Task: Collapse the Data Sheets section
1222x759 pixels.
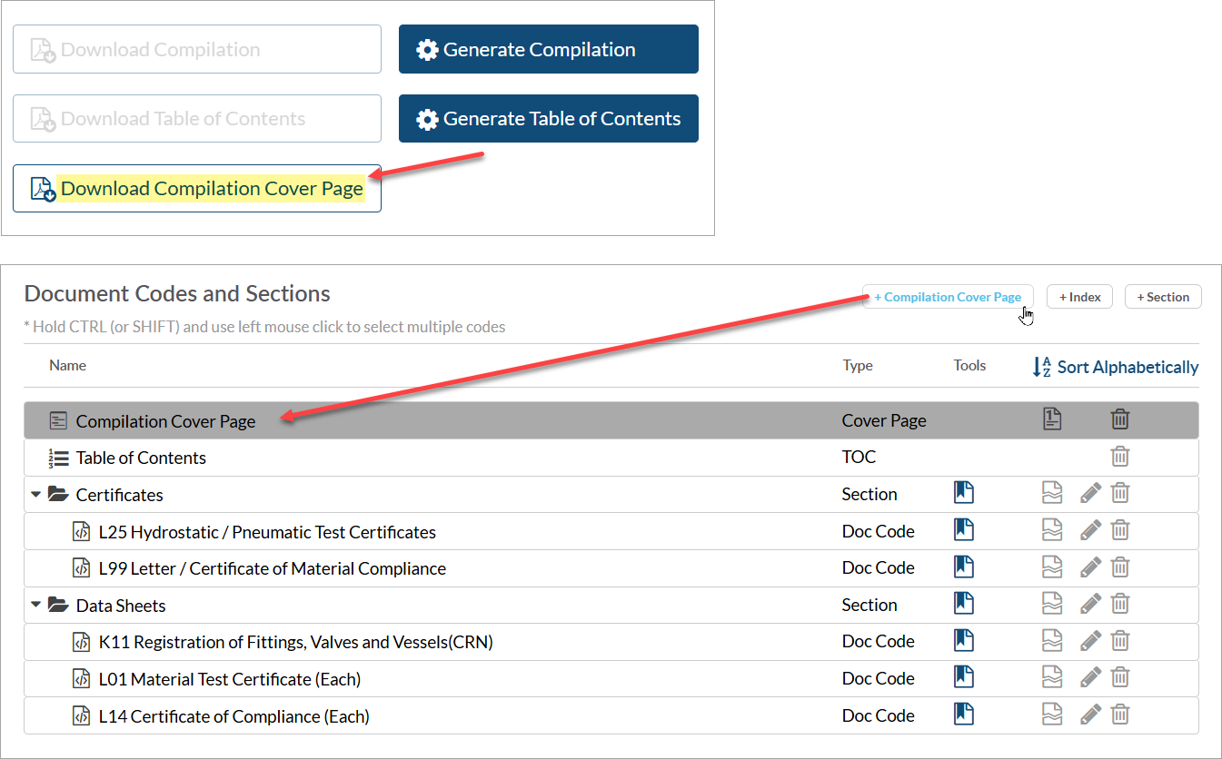Action: tap(36, 605)
